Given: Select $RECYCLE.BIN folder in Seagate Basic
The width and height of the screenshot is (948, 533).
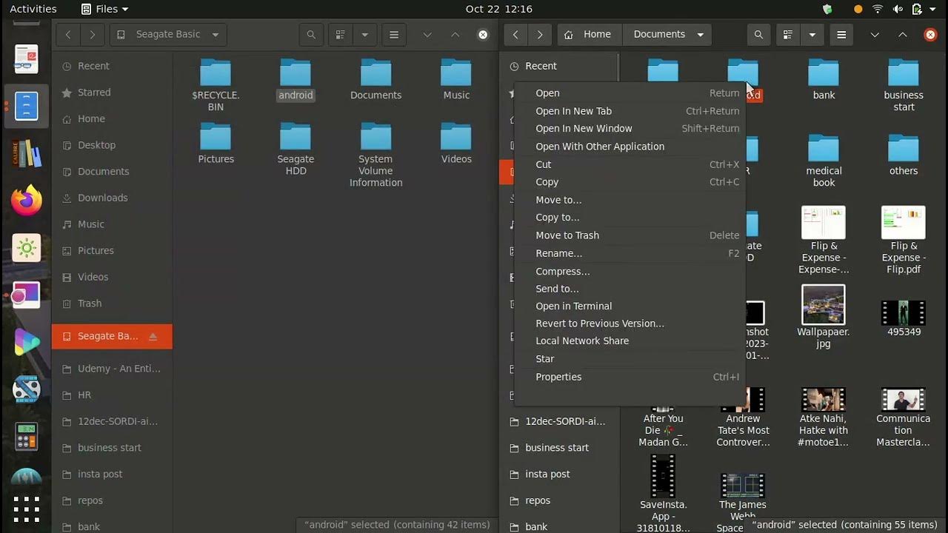Looking at the screenshot, I should 216,84.
